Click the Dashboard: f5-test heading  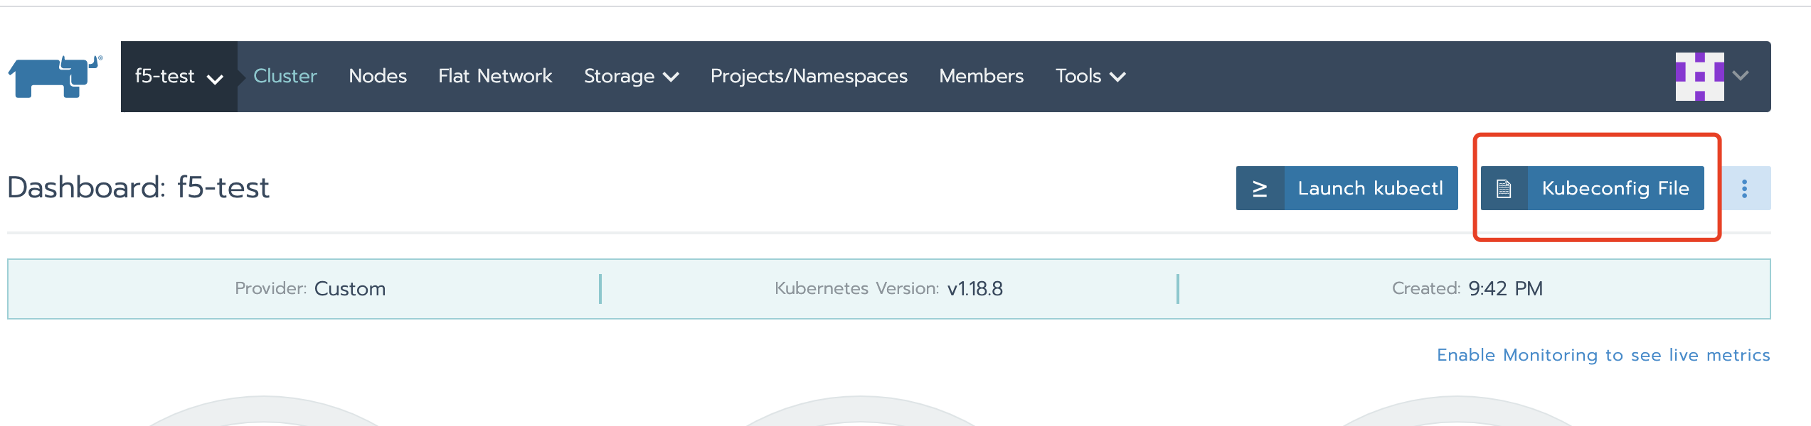139,188
